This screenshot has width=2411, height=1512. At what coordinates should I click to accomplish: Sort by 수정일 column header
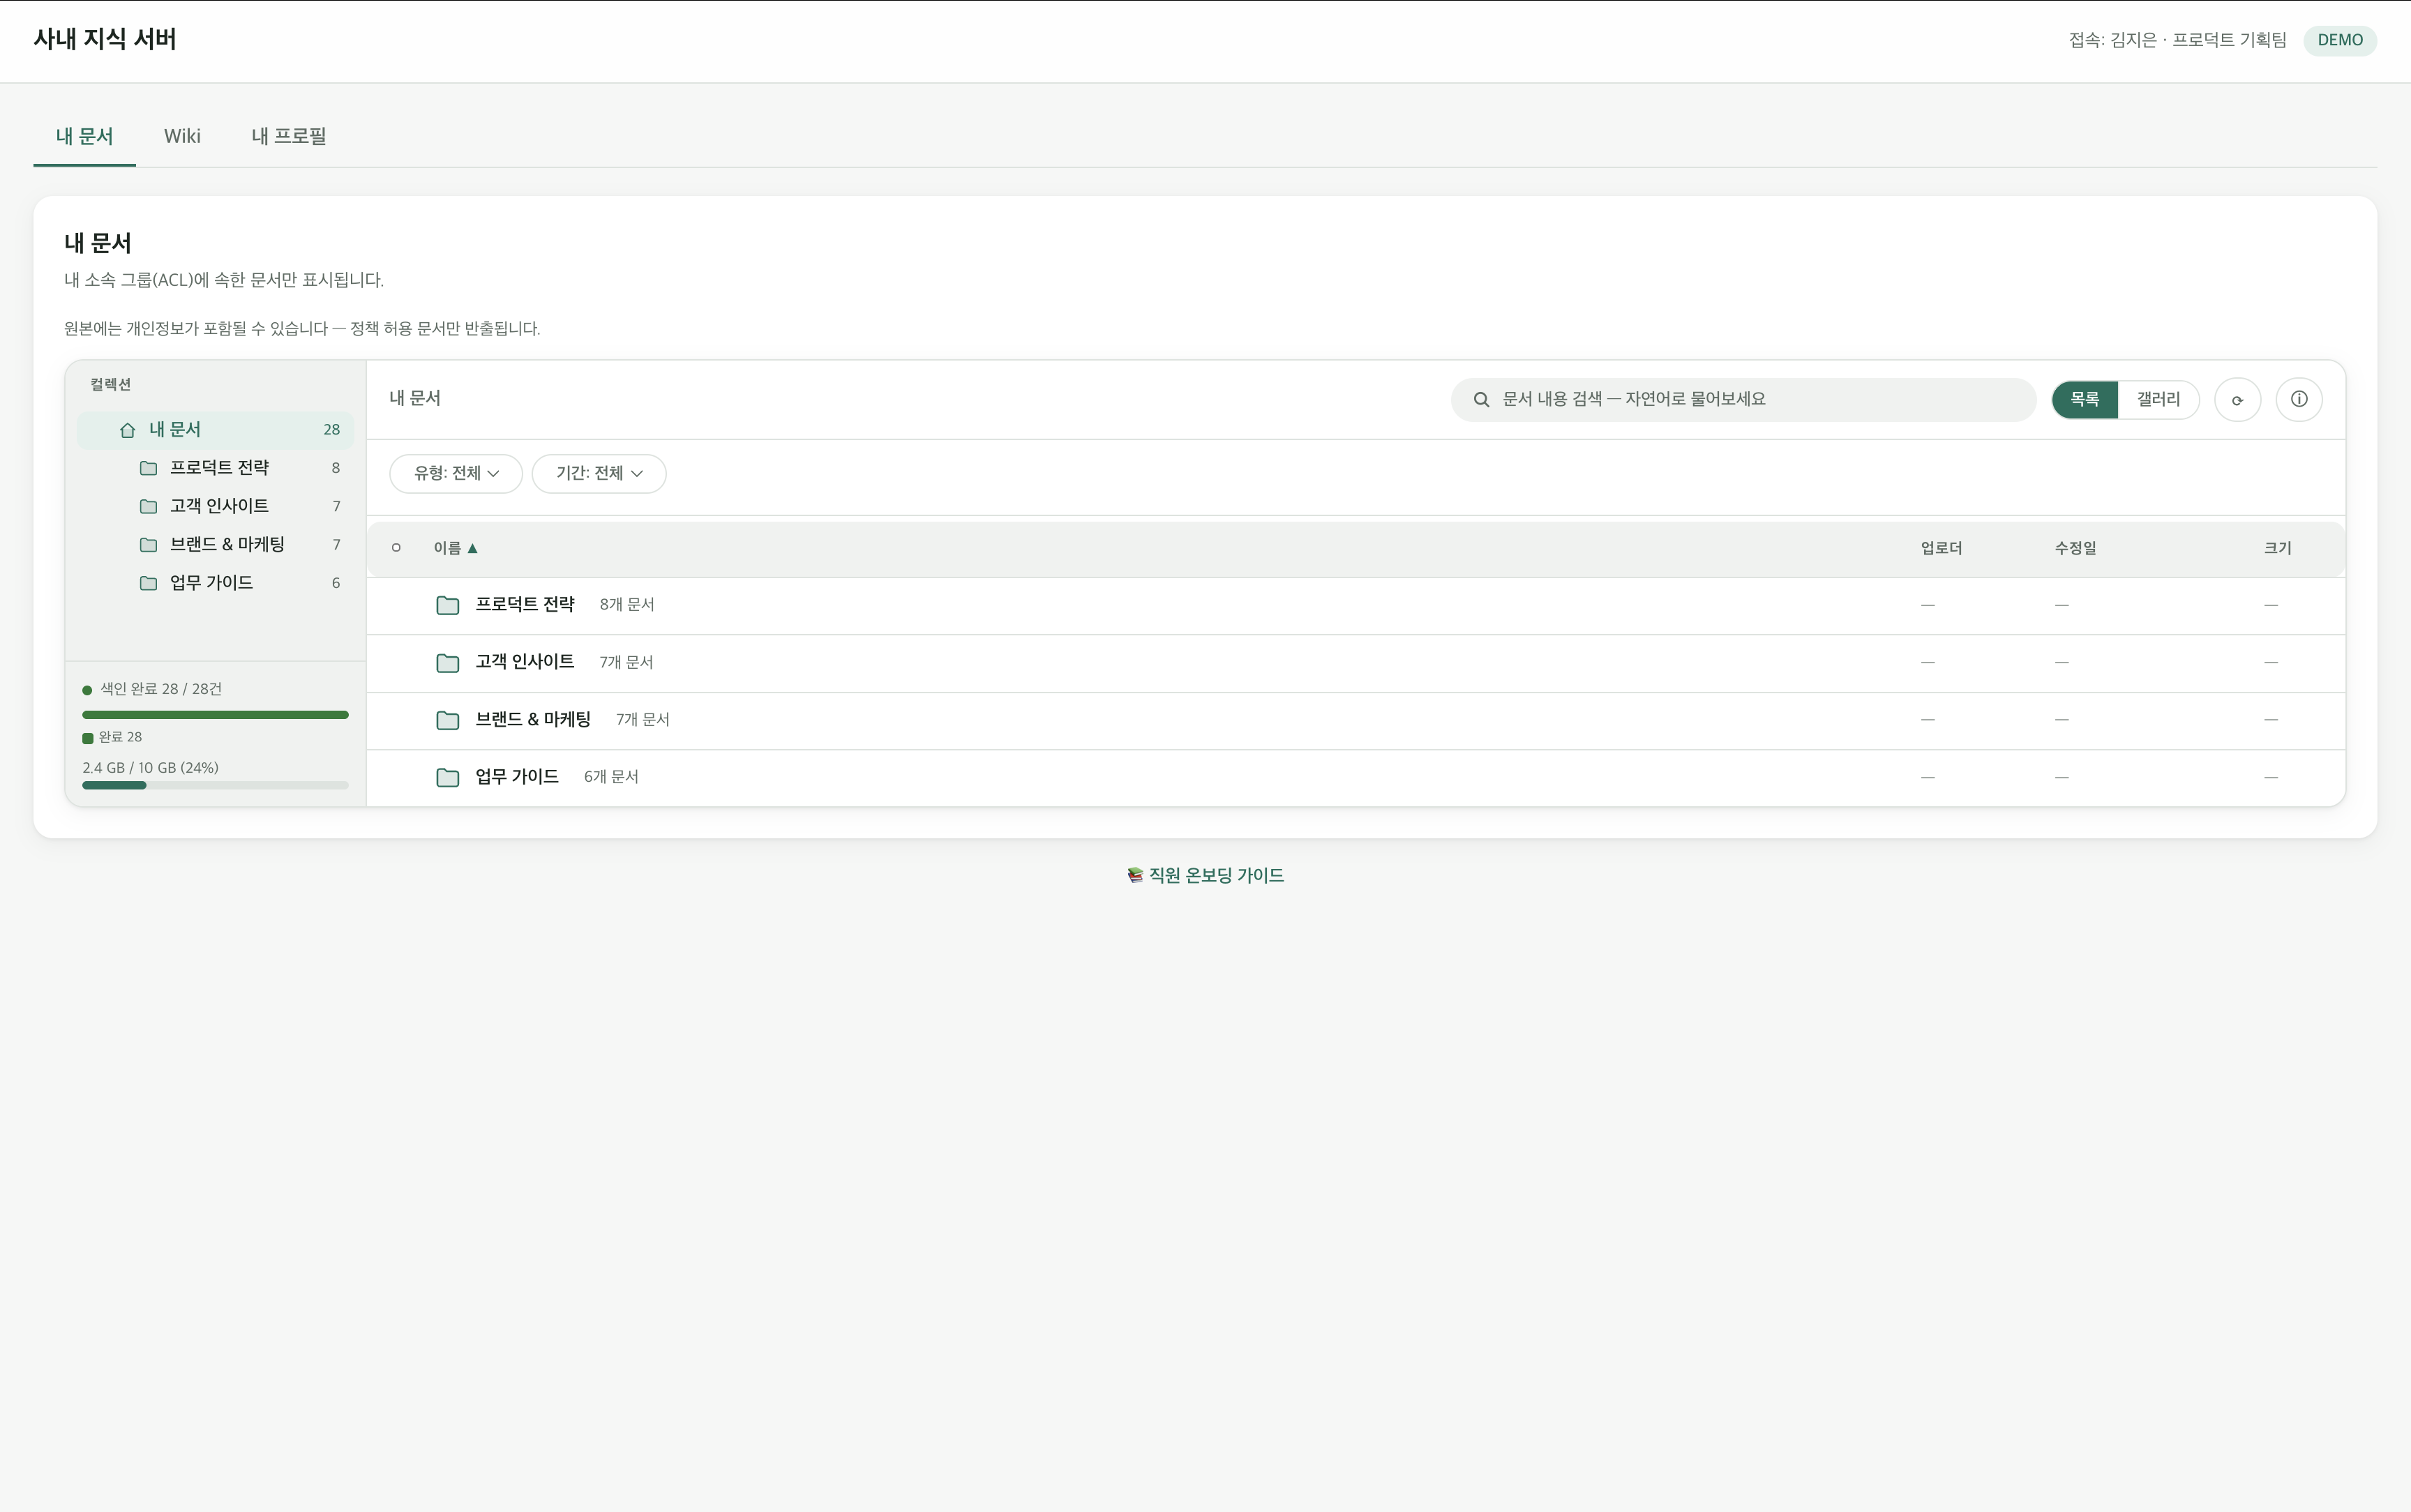(2075, 548)
